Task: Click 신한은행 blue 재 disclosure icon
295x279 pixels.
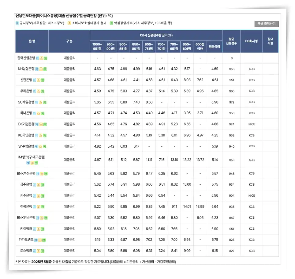Action: pyautogui.click(x=35, y=80)
